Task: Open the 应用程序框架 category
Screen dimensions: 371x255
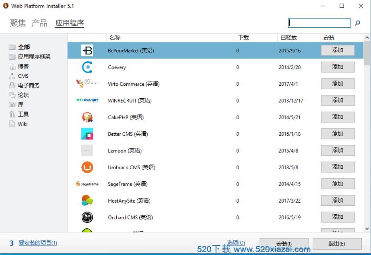Action: [x=34, y=57]
